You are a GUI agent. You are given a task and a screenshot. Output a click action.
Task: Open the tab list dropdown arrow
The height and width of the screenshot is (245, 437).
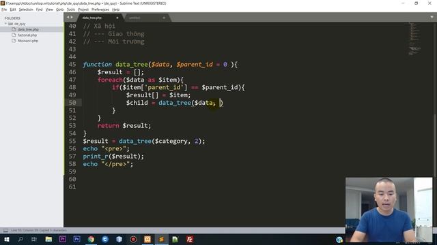432,17
